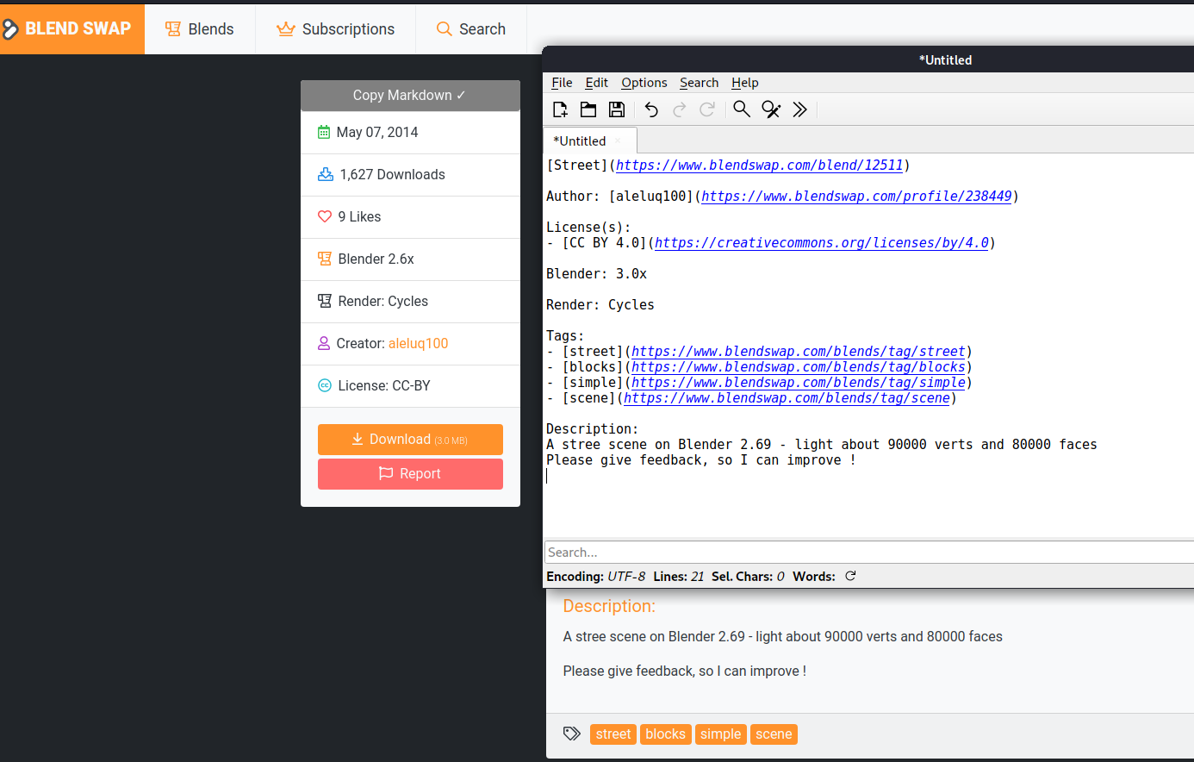Click the *Untitled window title bar

868,59
